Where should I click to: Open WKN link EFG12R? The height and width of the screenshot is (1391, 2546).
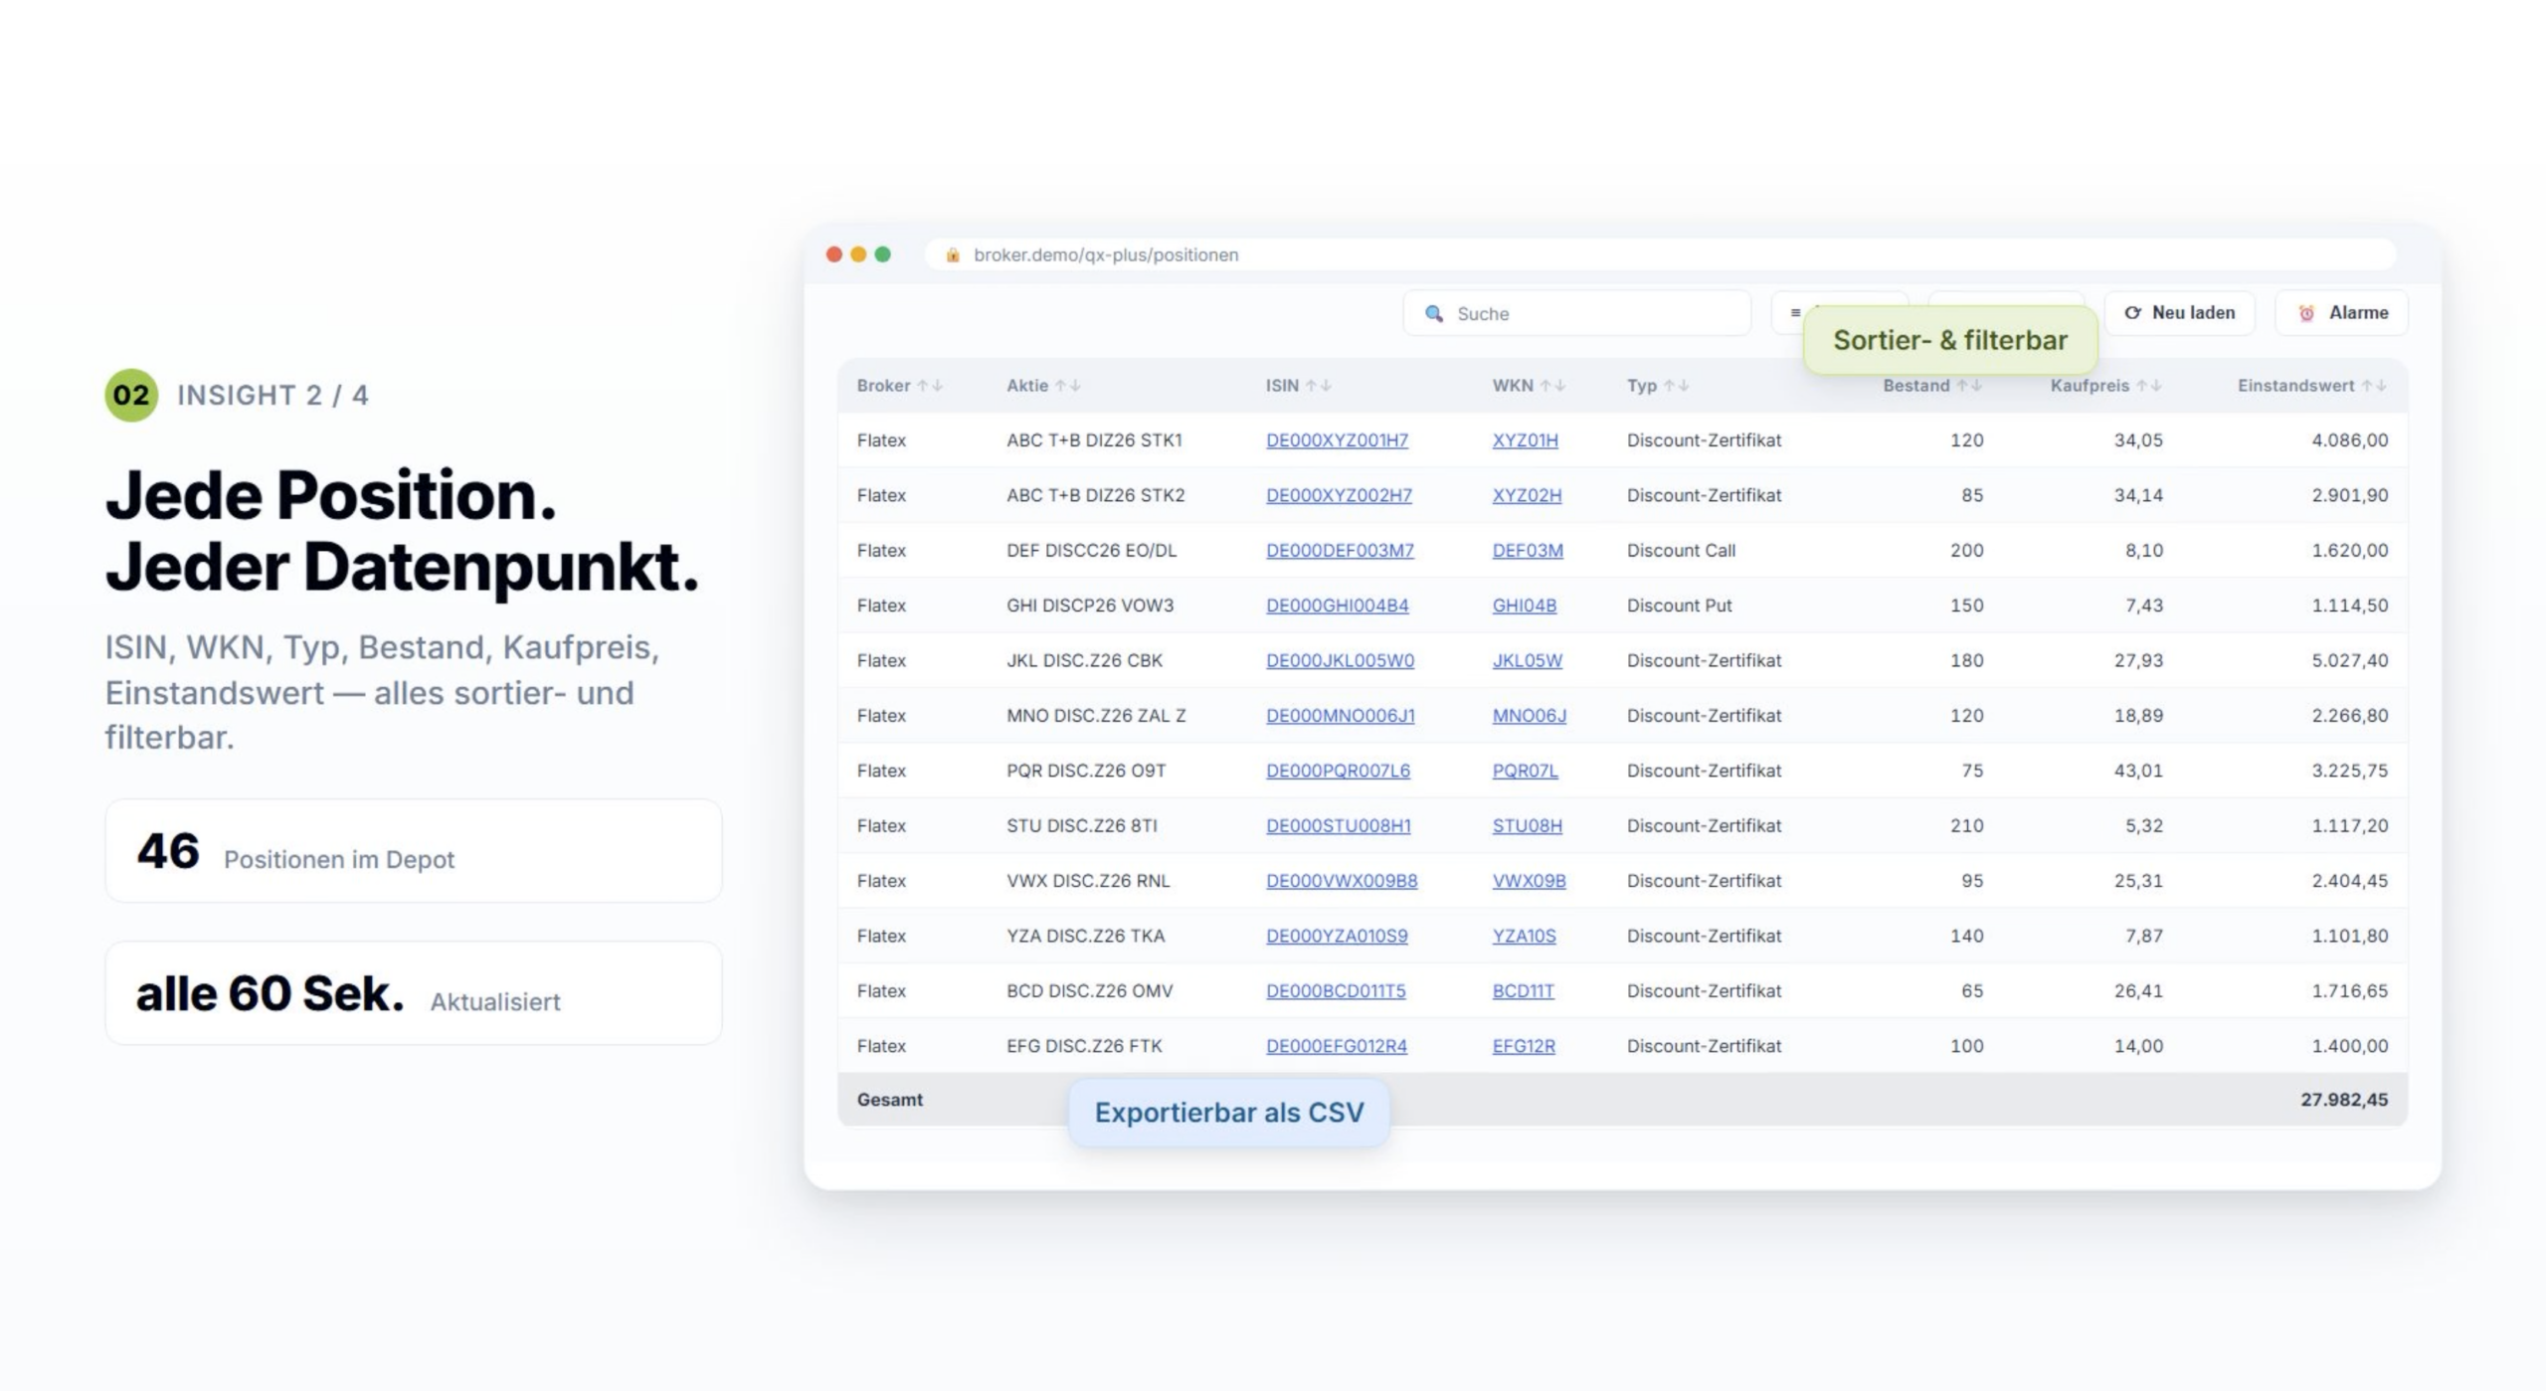pyautogui.click(x=1523, y=1046)
